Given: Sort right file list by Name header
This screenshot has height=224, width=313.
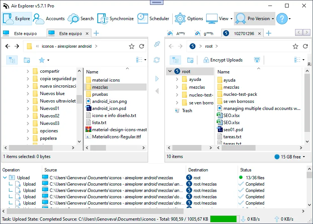Looking at the screenshot, I should click(223, 72).
